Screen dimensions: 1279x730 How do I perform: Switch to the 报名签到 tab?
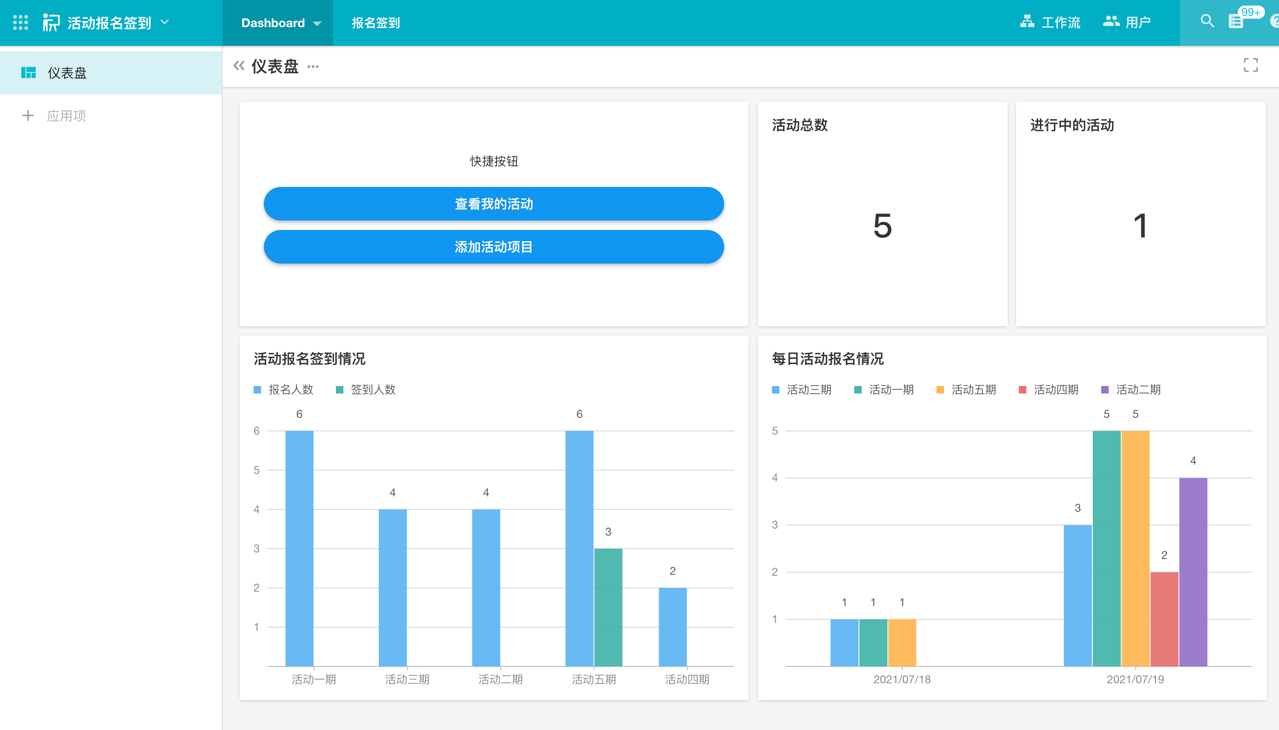[x=375, y=23]
